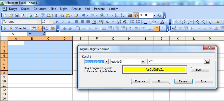Expand the eşit değil operator dropdown
224x101 pixels.
(143, 62)
